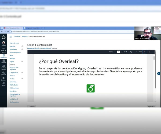Select the Asignaturas courses icon

(x=3, y=55)
